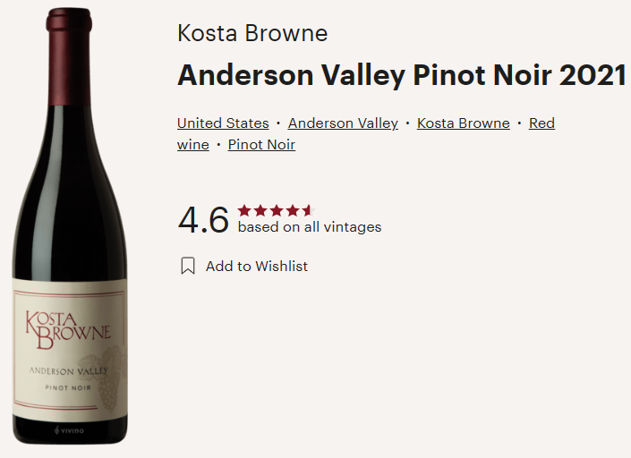
Task: Click the second rating star
Action: pos(260,210)
